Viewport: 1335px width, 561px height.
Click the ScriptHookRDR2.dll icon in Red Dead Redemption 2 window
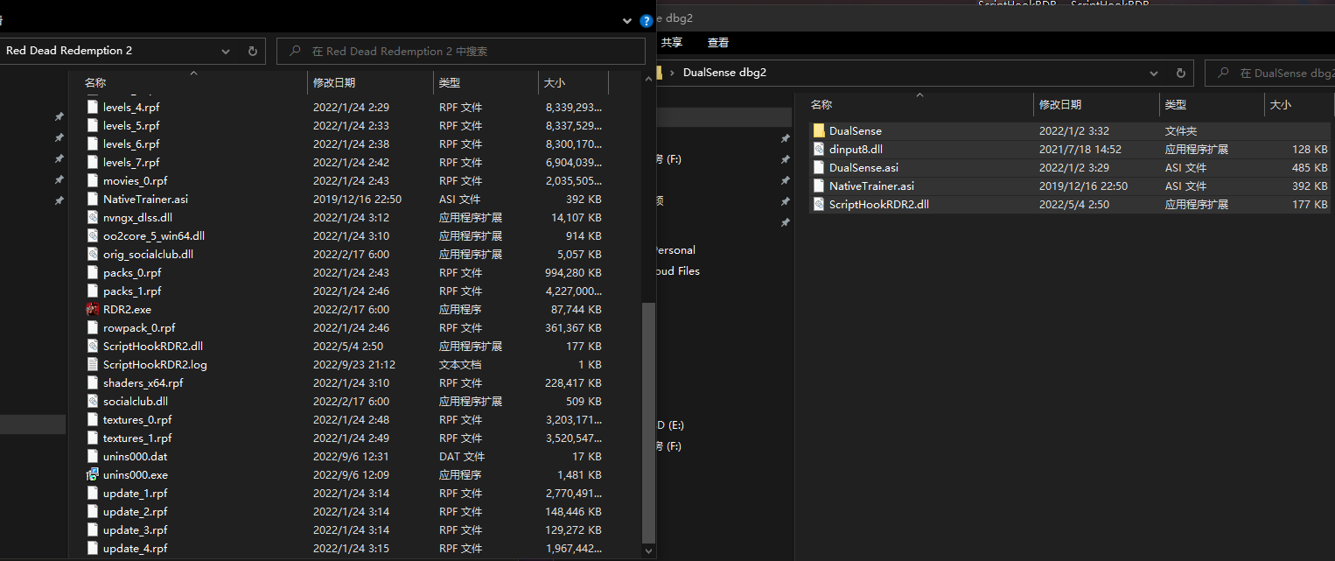(x=93, y=346)
